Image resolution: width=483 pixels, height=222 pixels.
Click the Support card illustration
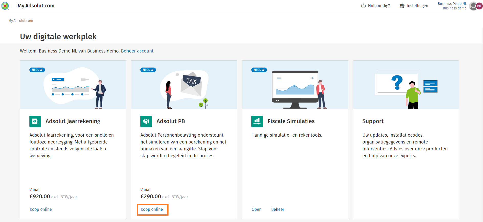[x=406, y=85]
